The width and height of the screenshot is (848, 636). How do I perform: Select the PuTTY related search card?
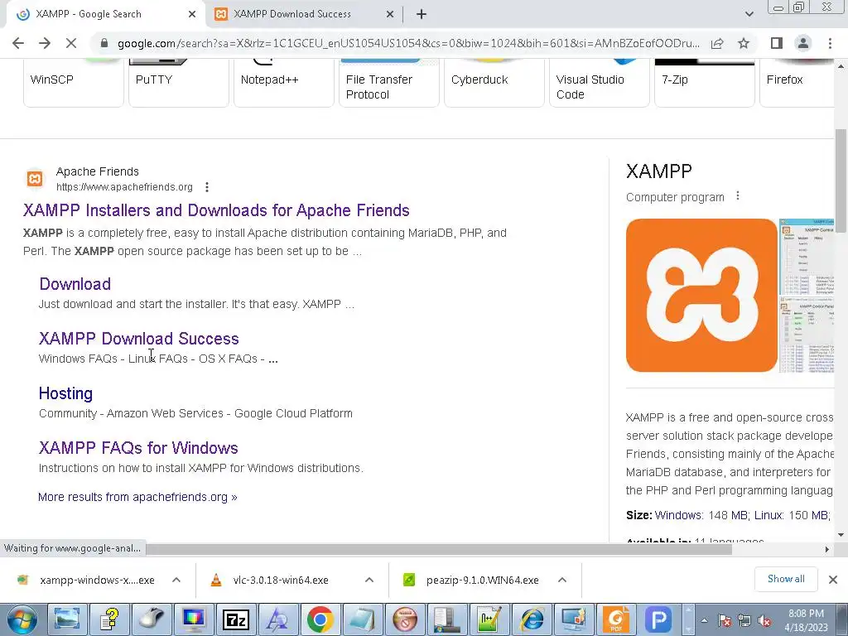pyautogui.click(x=179, y=84)
